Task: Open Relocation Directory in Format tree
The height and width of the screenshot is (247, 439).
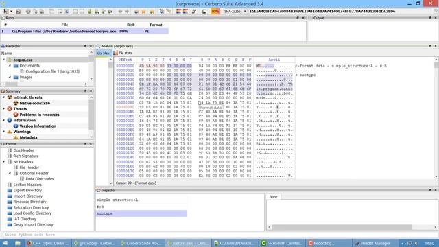Action: coord(31,207)
